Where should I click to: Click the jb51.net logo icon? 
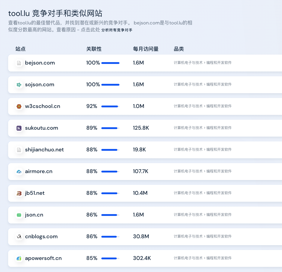click(x=19, y=193)
